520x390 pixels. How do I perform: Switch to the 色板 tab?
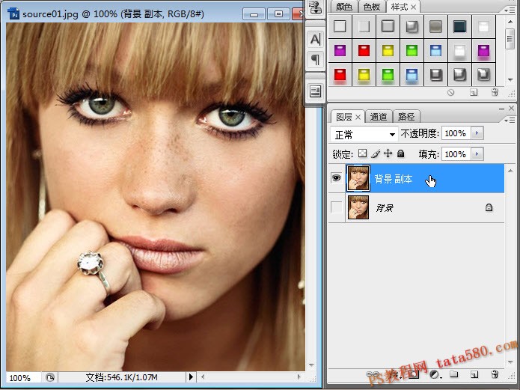pyautogui.click(x=371, y=7)
